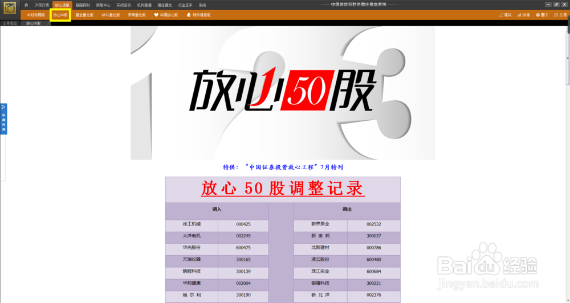Click stock code 000425

click(243, 224)
